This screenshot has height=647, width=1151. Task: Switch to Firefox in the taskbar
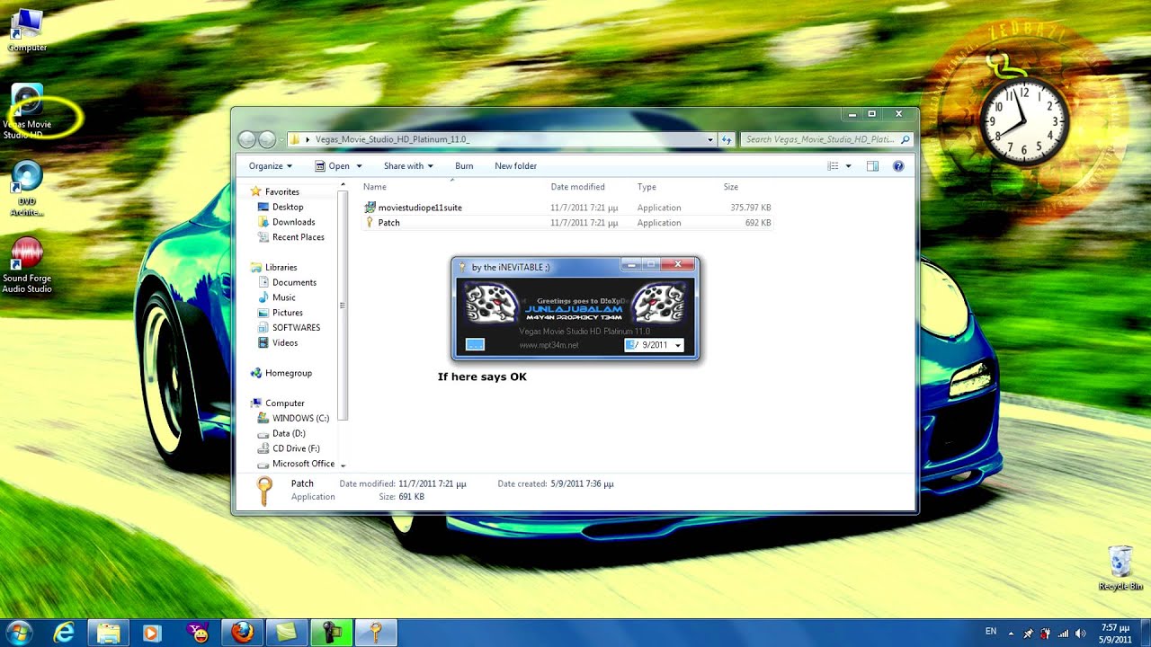pos(242,633)
